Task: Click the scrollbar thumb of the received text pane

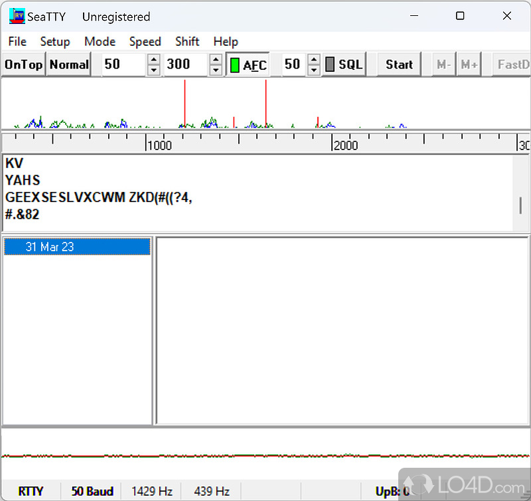Action: (x=520, y=205)
